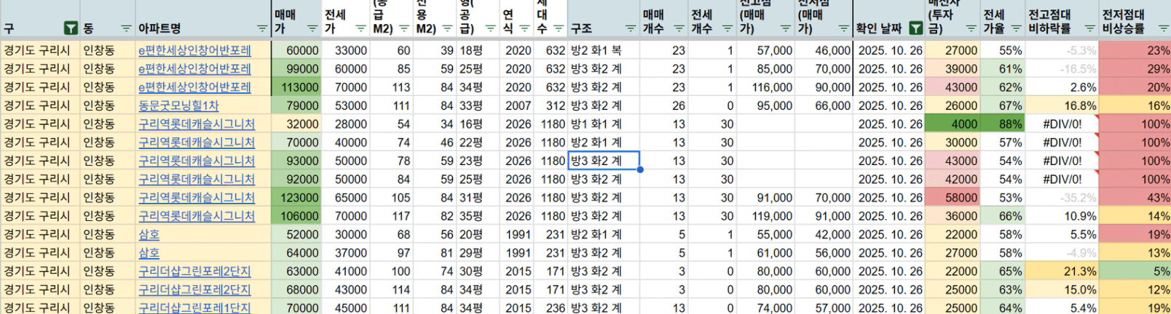The width and height of the screenshot is (1171, 314).
Task: Select 구조 cell 방2 화1 복
Action: (x=603, y=51)
